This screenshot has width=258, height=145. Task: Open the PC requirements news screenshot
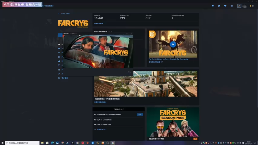[146, 84]
